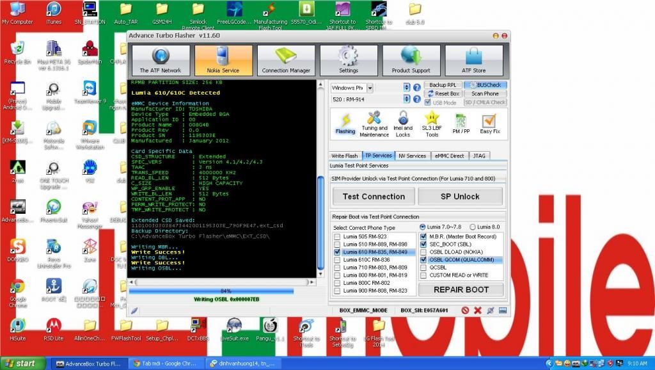Open the Settings gear section
This screenshot has height=370, width=655.
point(349,60)
